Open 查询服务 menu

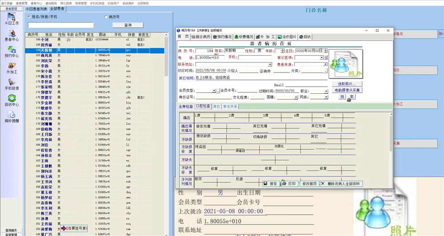coord(51,4)
